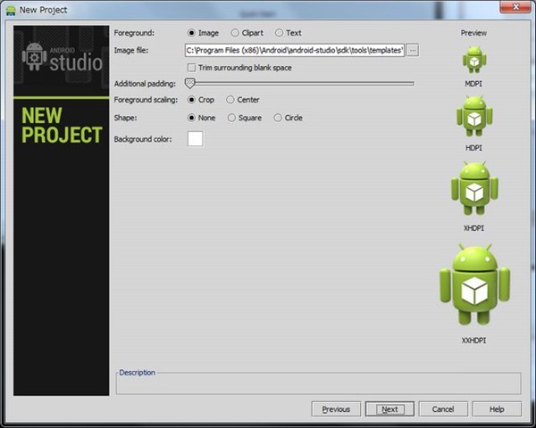Open the image file browse button
The width and height of the screenshot is (536, 428).
(413, 51)
